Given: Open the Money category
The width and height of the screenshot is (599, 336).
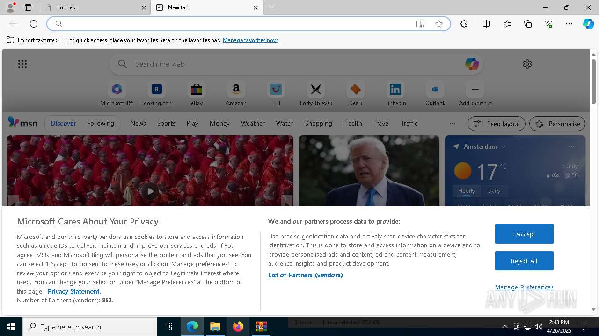Looking at the screenshot, I should [219, 123].
